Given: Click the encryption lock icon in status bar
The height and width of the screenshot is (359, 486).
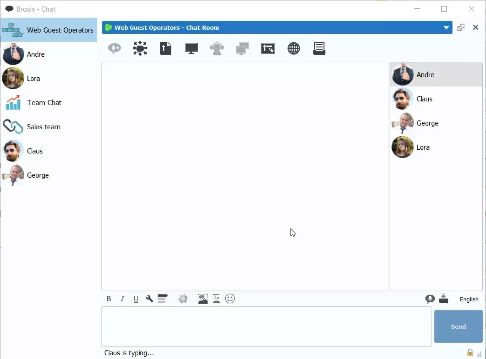Looking at the screenshot, I should 470,352.
